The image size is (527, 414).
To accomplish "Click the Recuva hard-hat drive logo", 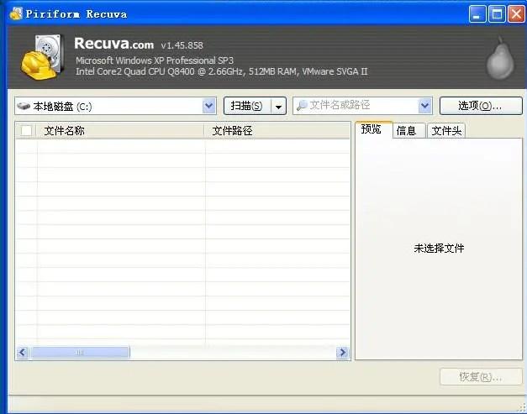I will (42, 56).
